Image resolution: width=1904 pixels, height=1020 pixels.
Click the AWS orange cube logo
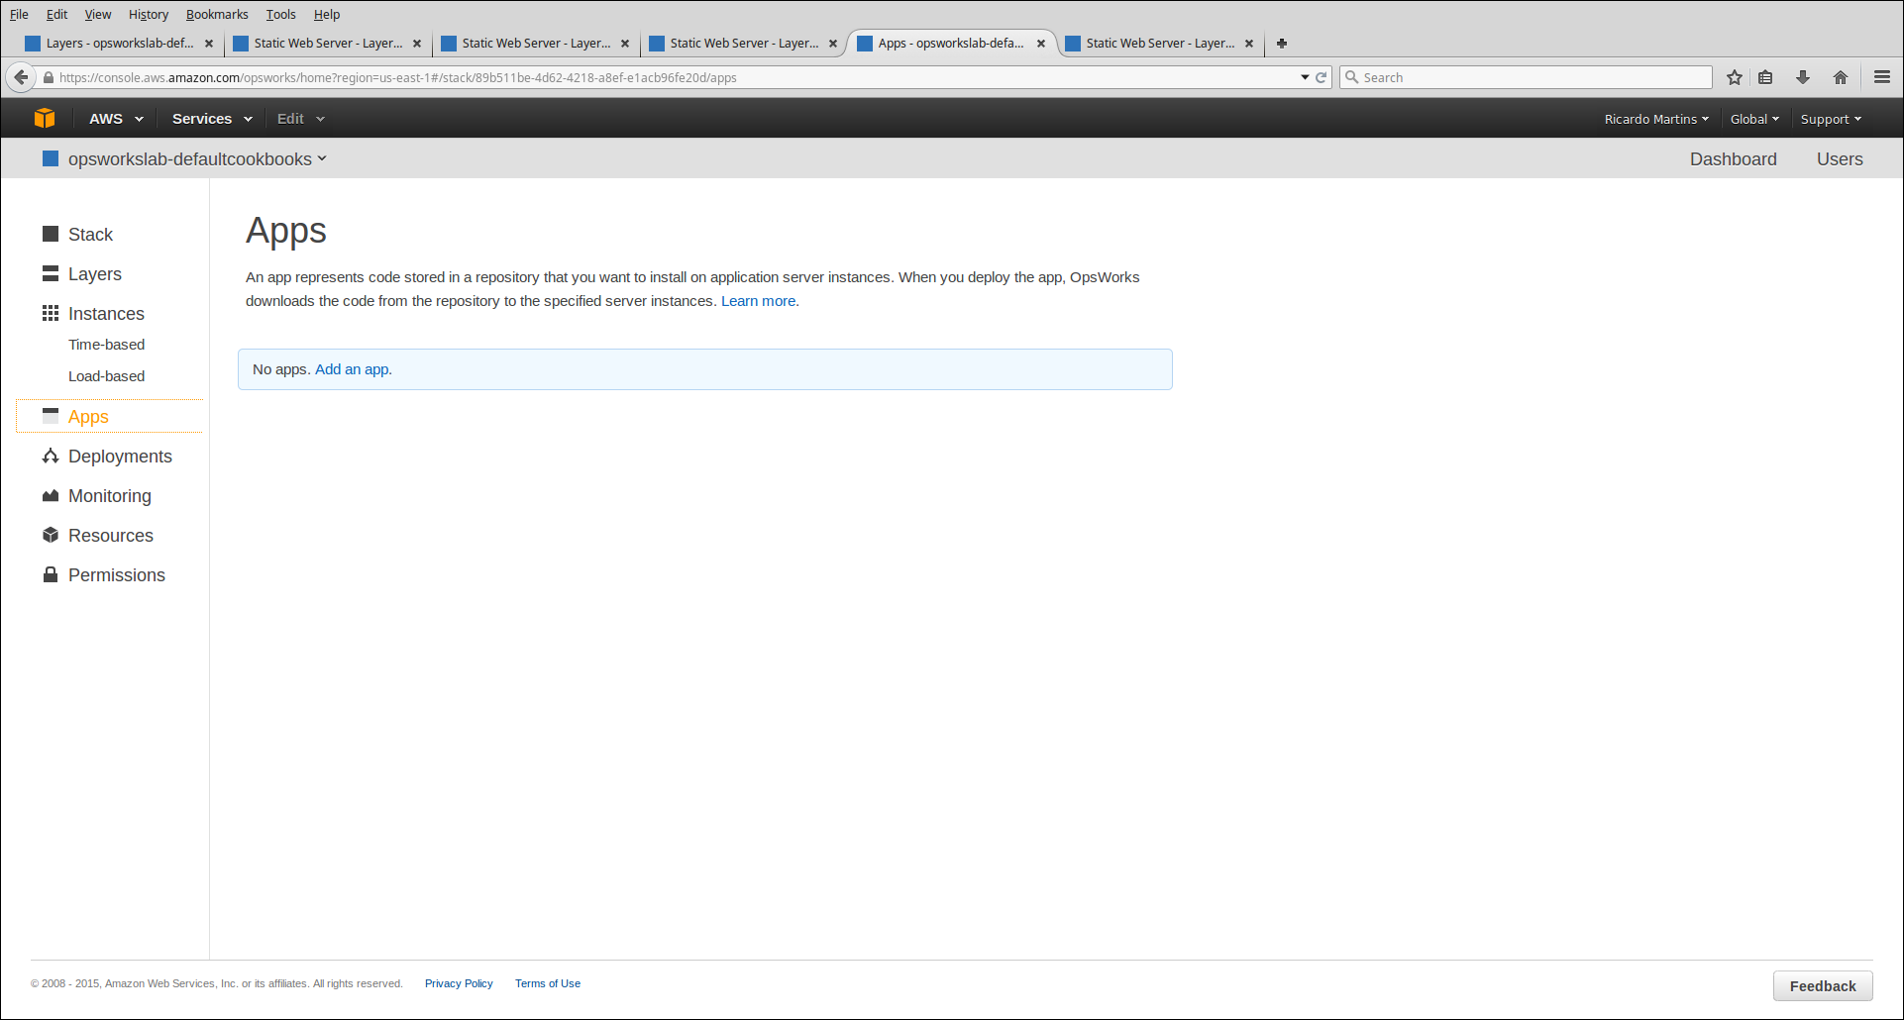pyautogui.click(x=45, y=119)
